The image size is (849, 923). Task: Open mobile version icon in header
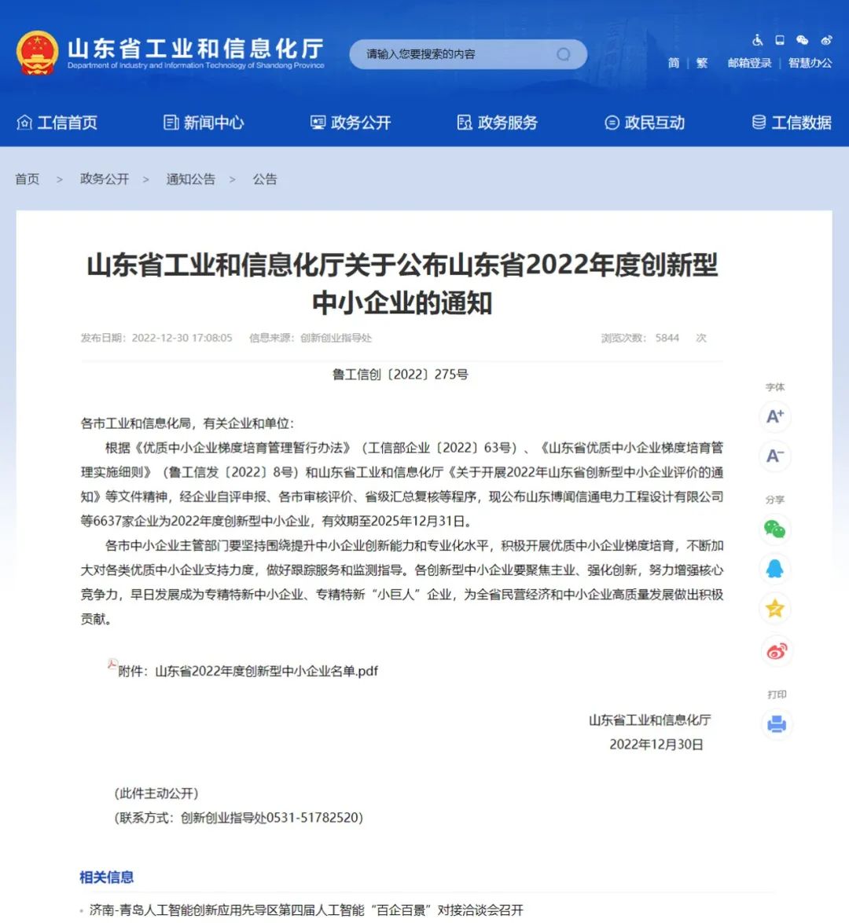point(780,40)
